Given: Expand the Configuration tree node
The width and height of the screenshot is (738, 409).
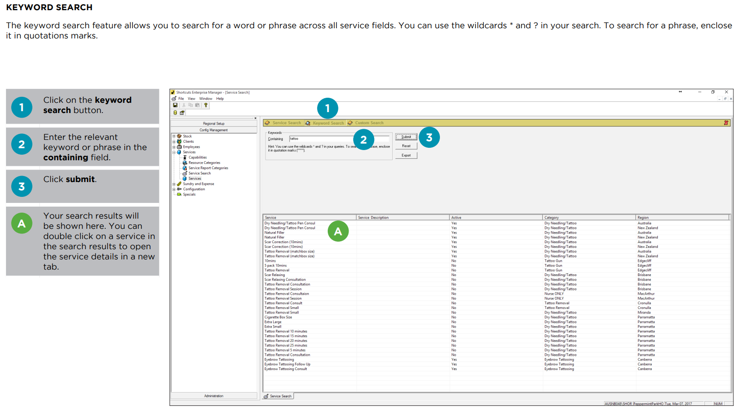Looking at the screenshot, I should [174, 189].
